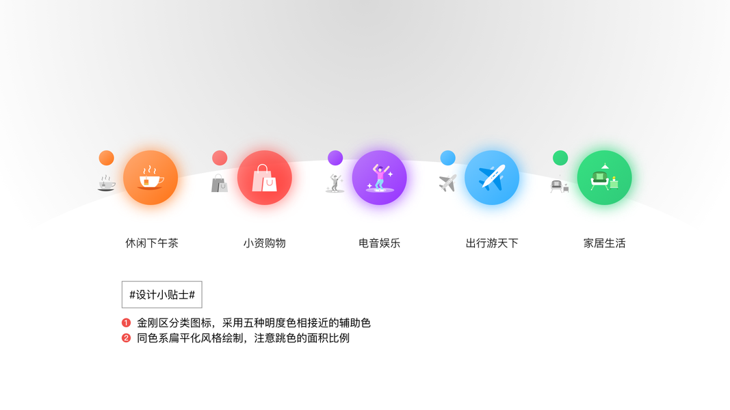Image resolution: width=730 pixels, height=410 pixels.
Task: Click the blue airplane circle icon
Action: [x=492, y=178]
